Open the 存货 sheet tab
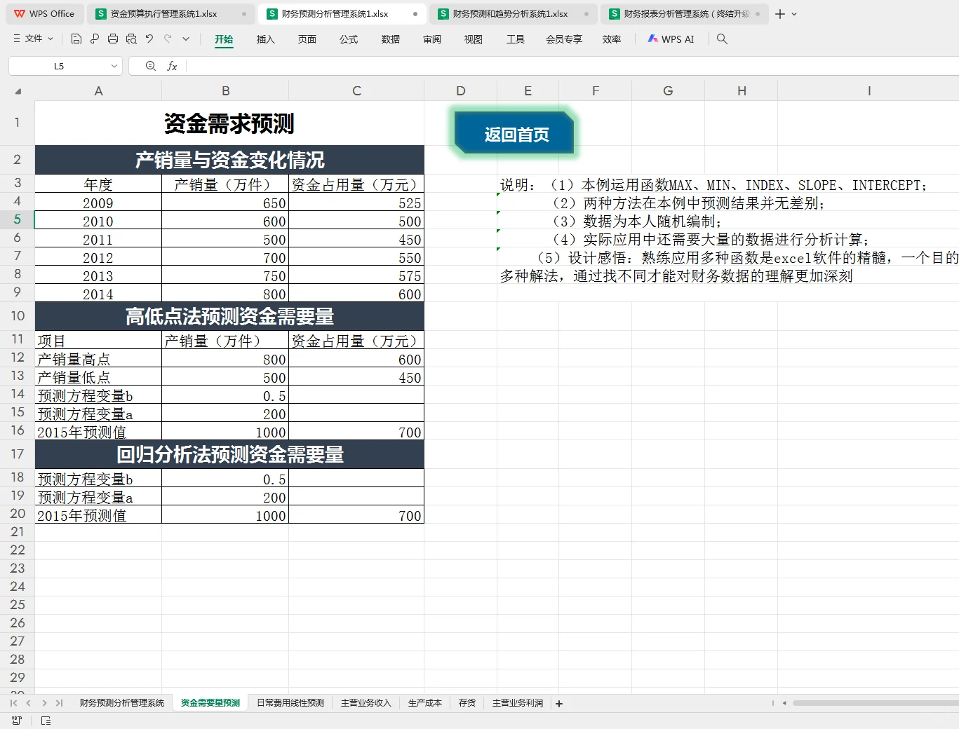959x729 pixels. click(467, 703)
